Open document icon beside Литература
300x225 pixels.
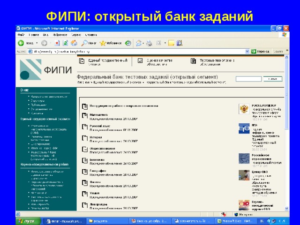(85, 205)
